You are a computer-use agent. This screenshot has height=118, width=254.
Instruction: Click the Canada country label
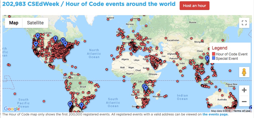pos(47,33)
